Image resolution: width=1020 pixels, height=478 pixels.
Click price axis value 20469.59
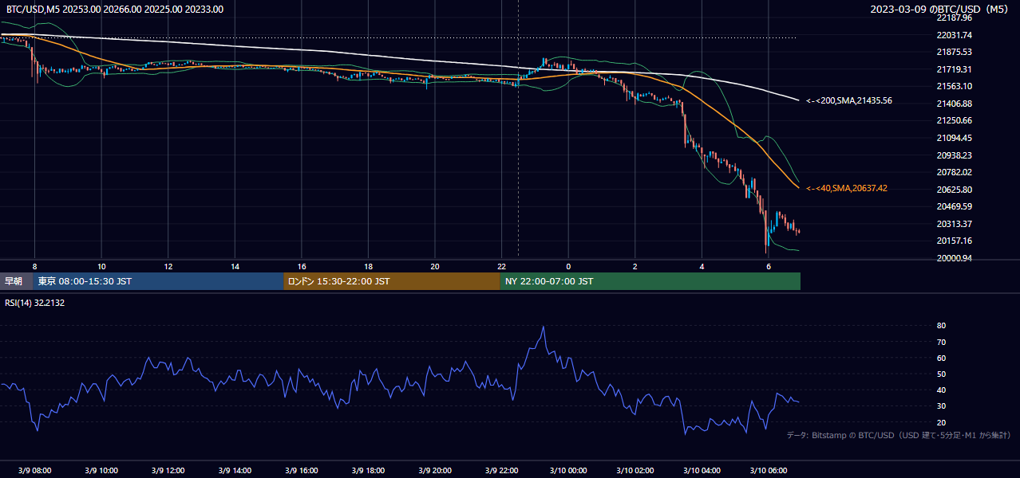954,206
